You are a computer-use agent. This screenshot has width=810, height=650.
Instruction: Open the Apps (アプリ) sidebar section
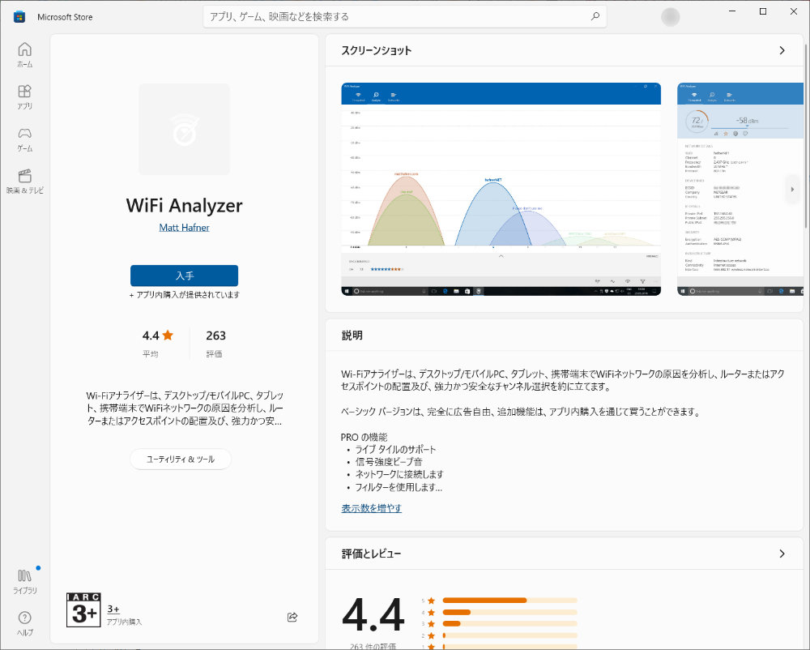[24, 97]
